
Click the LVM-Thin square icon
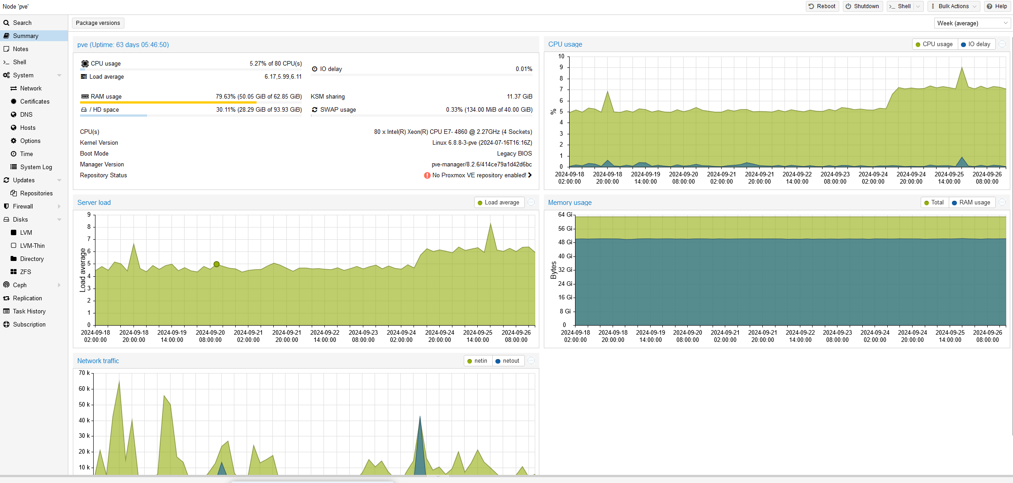coord(14,246)
